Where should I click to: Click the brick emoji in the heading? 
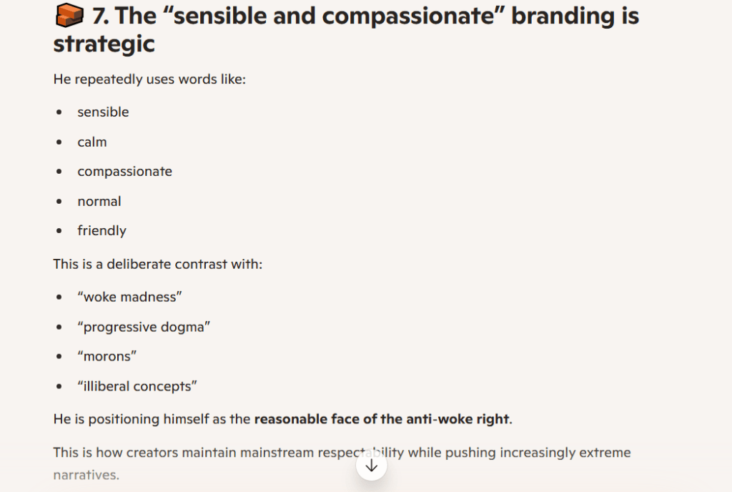point(69,15)
